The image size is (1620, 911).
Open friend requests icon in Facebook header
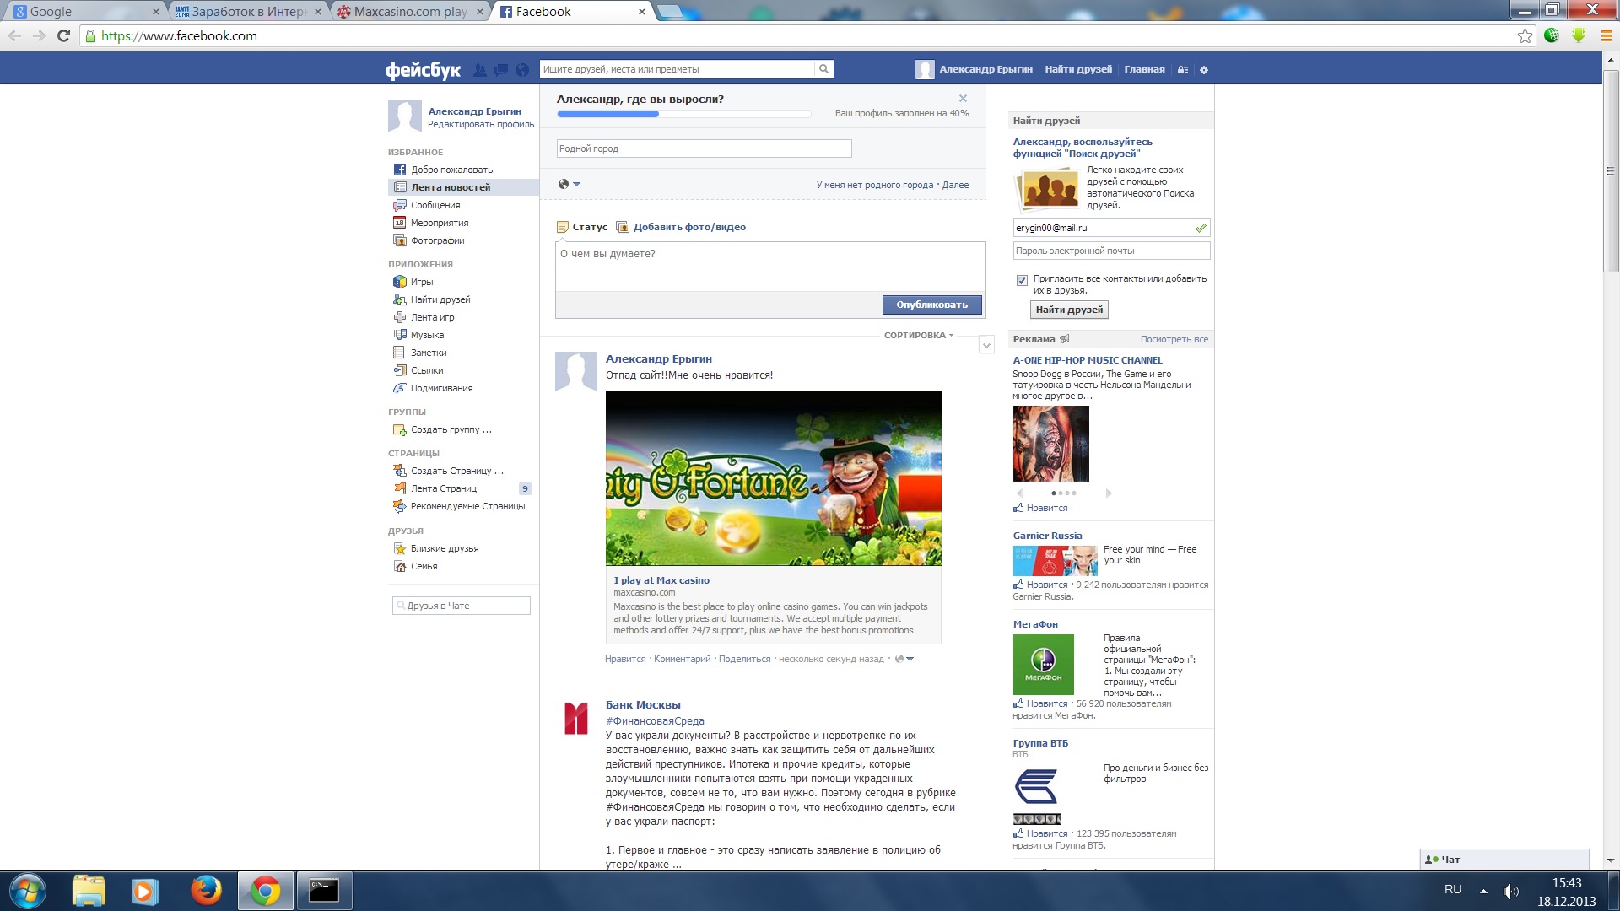[479, 70]
